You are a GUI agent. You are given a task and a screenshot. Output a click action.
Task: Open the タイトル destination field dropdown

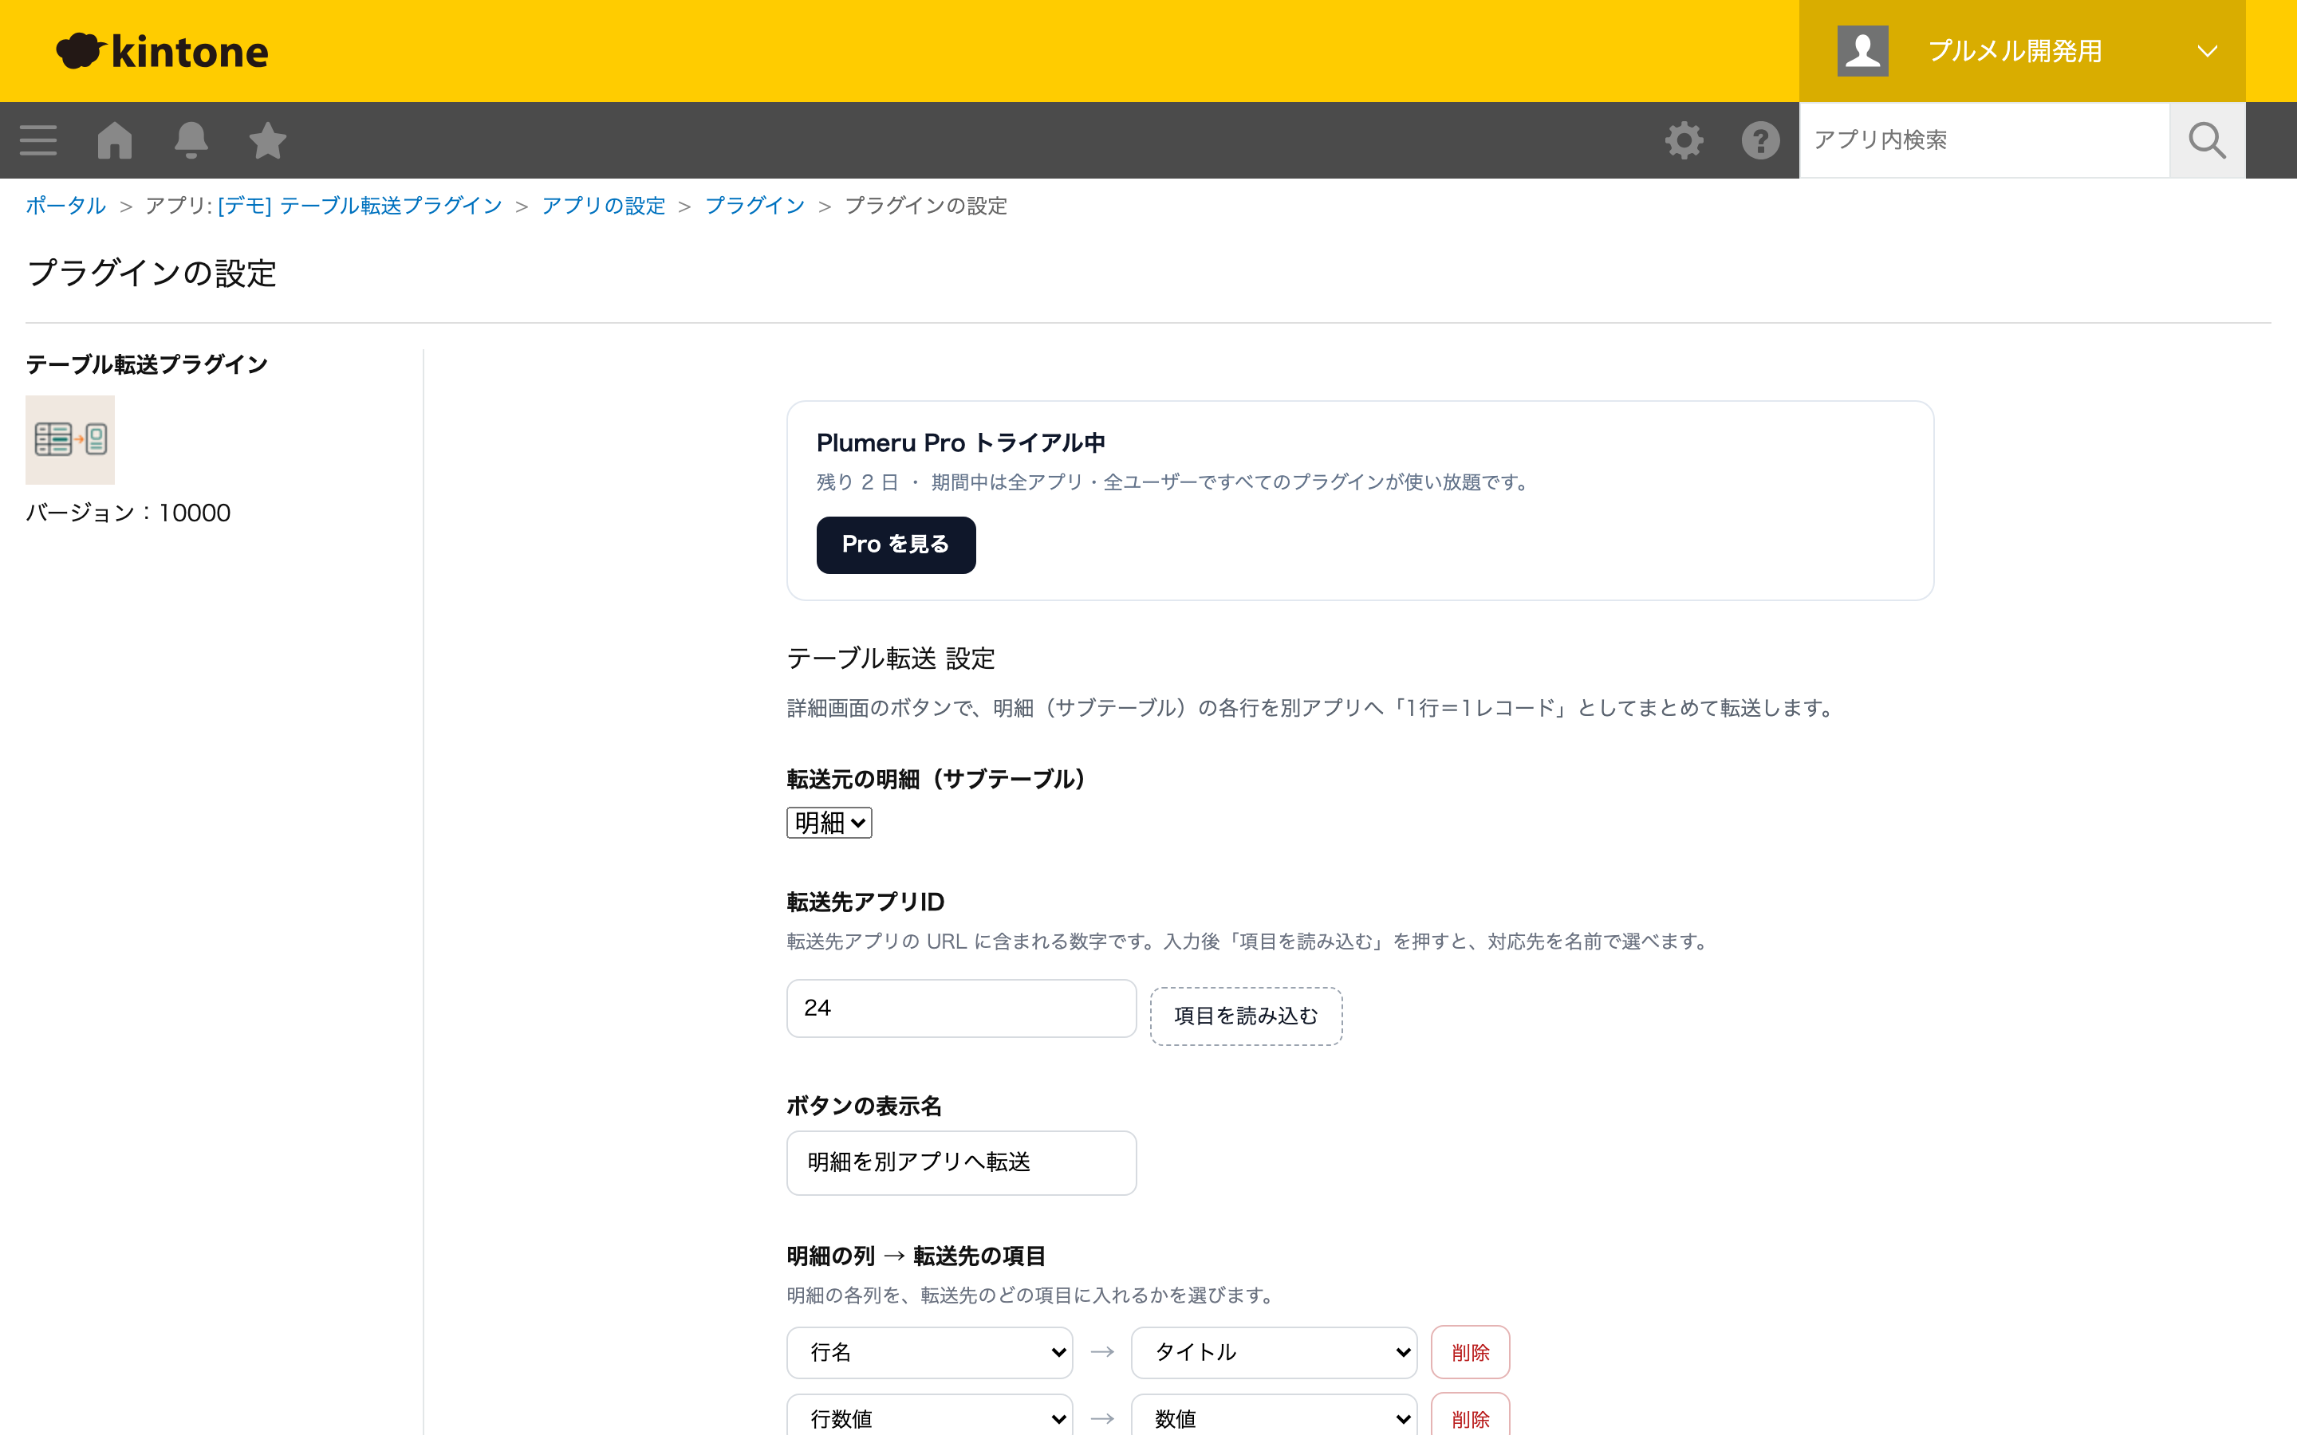[1274, 1352]
